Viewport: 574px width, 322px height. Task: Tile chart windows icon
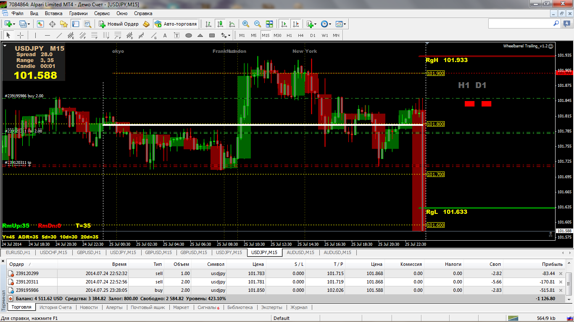[269, 24]
